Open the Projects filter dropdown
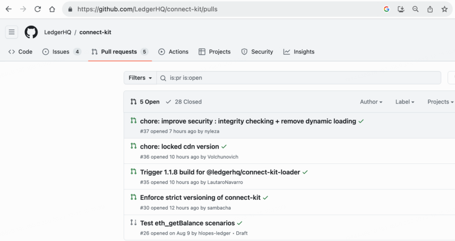The image size is (455, 241). click(x=440, y=102)
